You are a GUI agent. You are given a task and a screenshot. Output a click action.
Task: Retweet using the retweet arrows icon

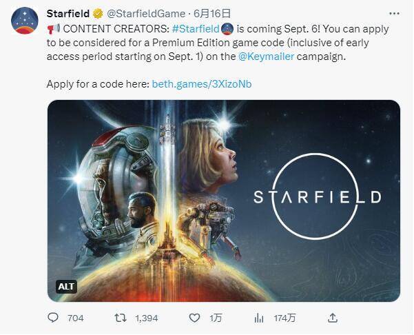click(119, 318)
